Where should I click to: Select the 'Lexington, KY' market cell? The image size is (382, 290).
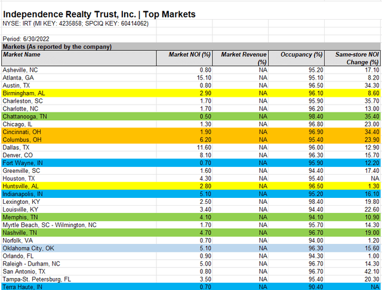tap(79, 202)
